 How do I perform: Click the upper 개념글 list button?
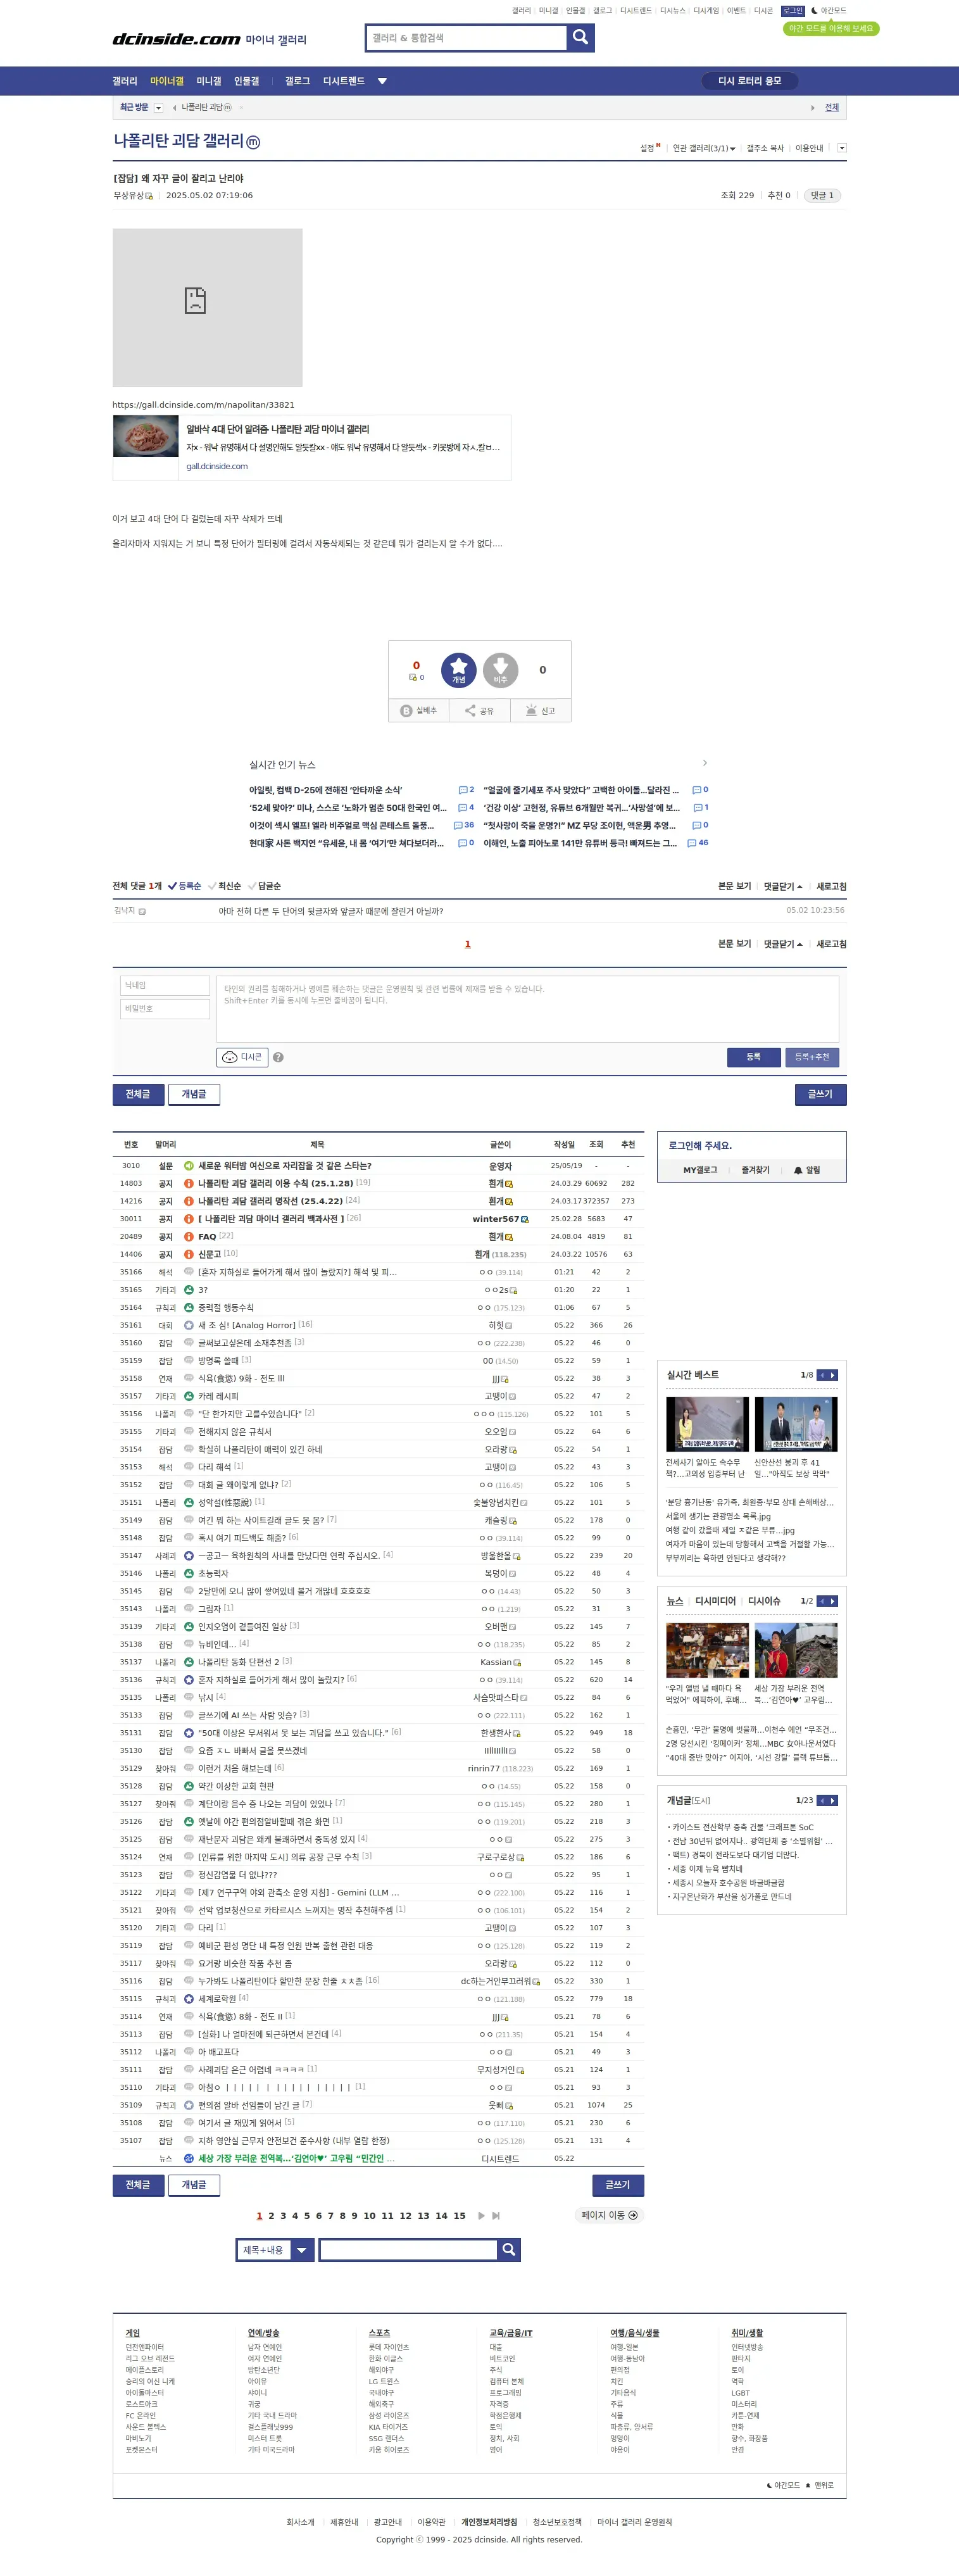pyautogui.click(x=194, y=1094)
